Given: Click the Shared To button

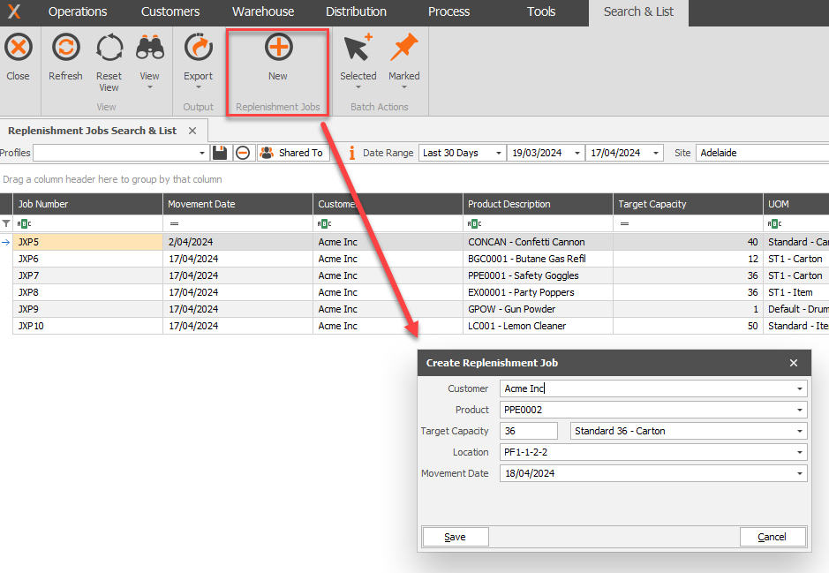Looking at the screenshot, I should click(293, 153).
